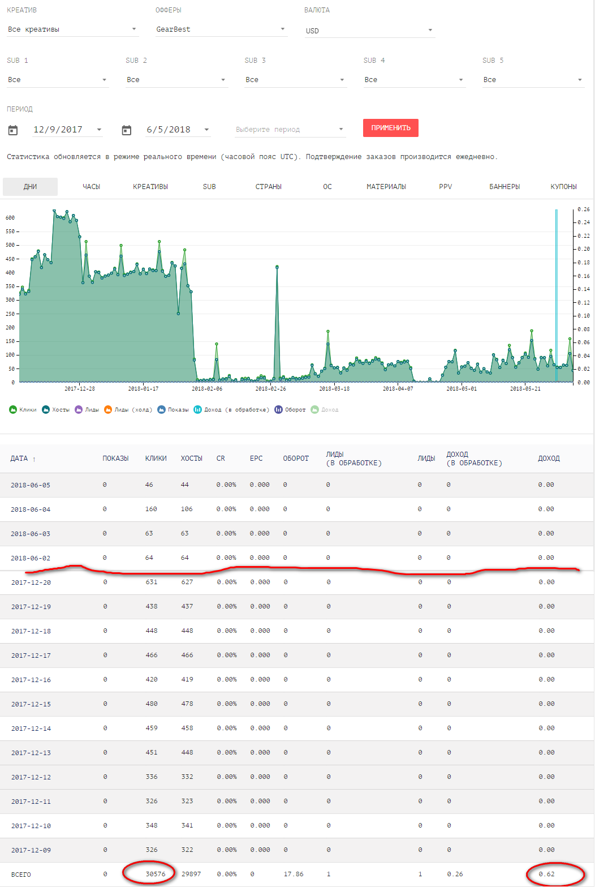Expand the Креатив dropdown
Image resolution: width=595 pixels, height=887 pixels.
pos(72,29)
